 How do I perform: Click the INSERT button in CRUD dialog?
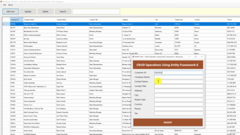(x=168, y=123)
